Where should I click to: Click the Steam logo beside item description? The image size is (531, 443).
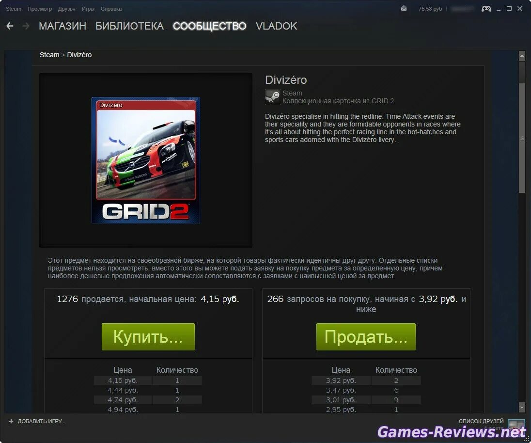273,97
